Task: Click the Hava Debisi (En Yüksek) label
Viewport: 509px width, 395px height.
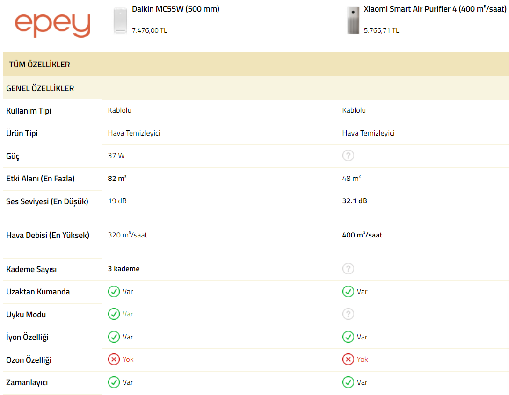Action: point(48,235)
